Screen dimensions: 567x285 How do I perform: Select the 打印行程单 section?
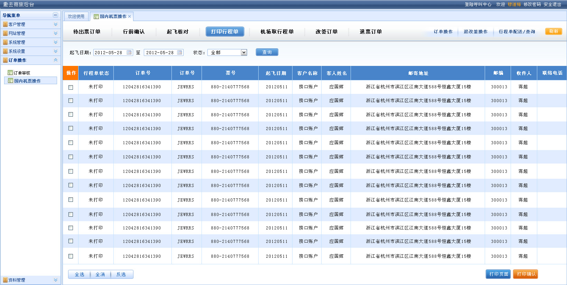click(x=225, y=32)
